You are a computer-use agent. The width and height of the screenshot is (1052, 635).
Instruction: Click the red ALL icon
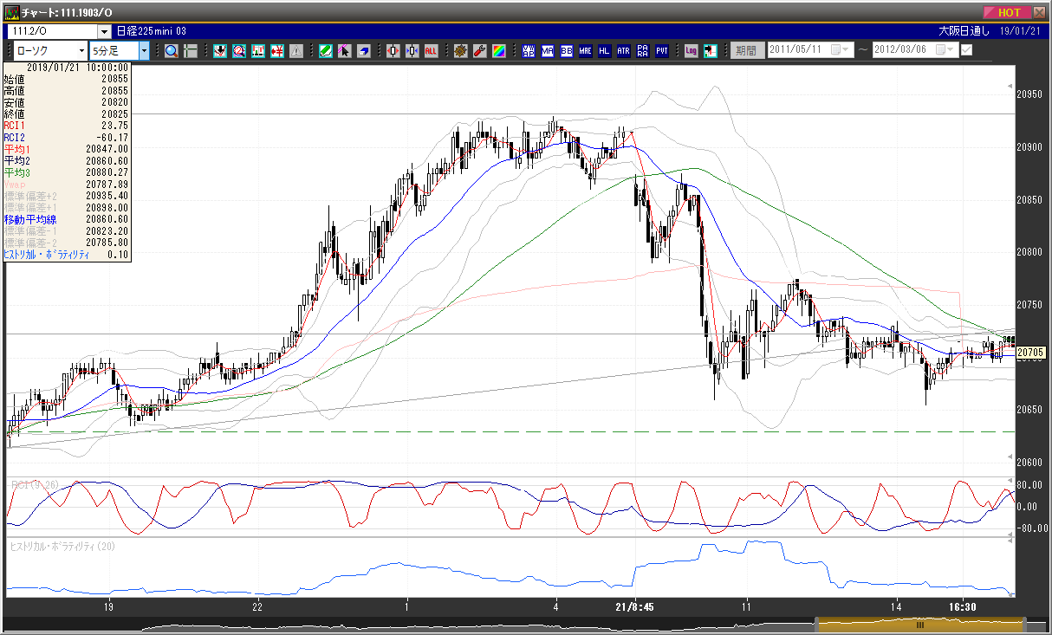(431, 50)
